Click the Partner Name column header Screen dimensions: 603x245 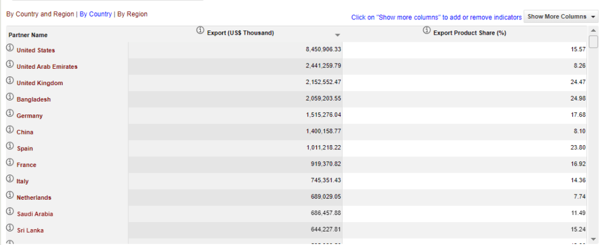pyautogui.click(x=28, y=35)
